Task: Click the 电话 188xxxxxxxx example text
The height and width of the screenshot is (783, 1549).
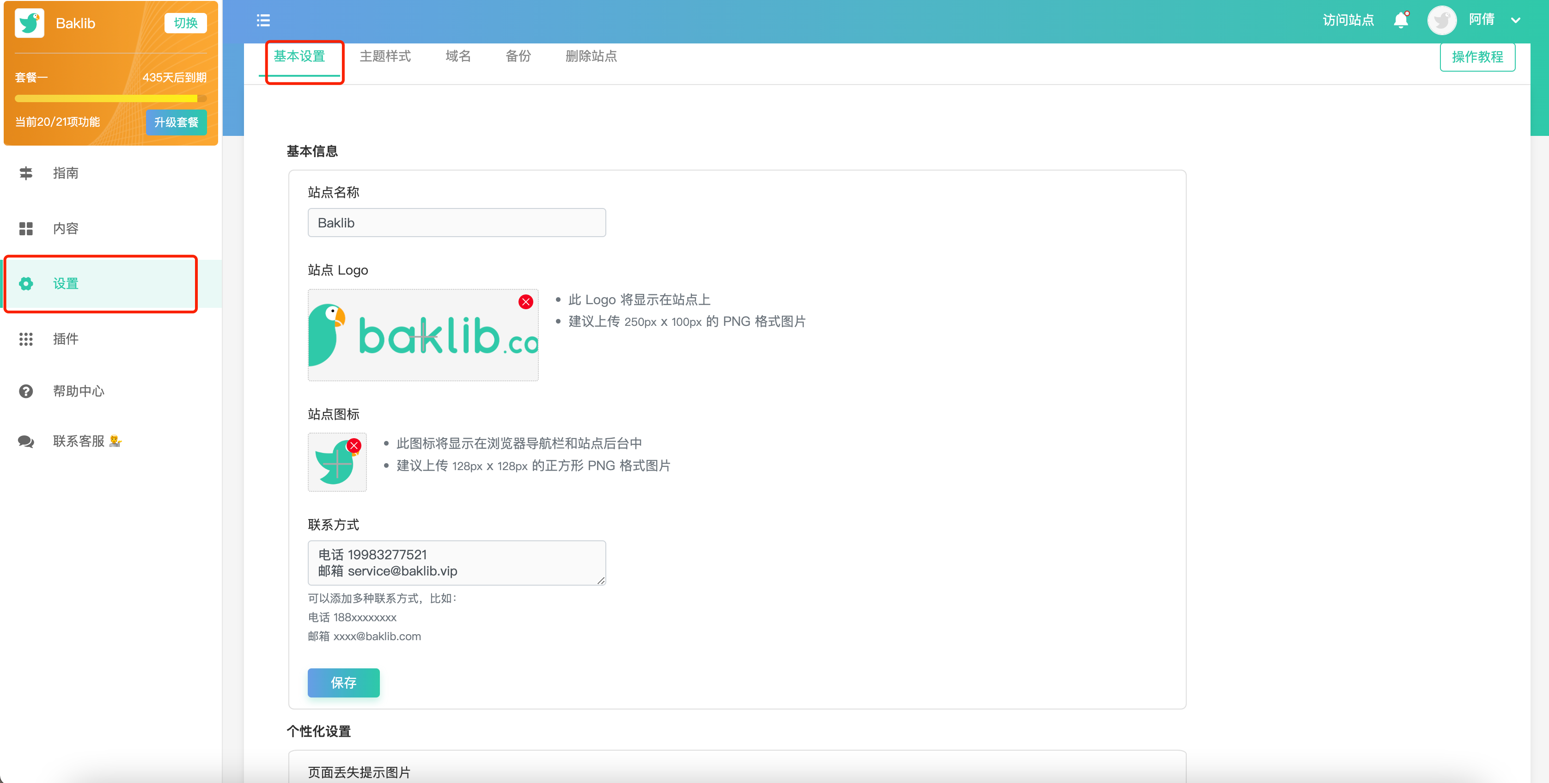Action: pyautogui.click(x=353, y=618)
